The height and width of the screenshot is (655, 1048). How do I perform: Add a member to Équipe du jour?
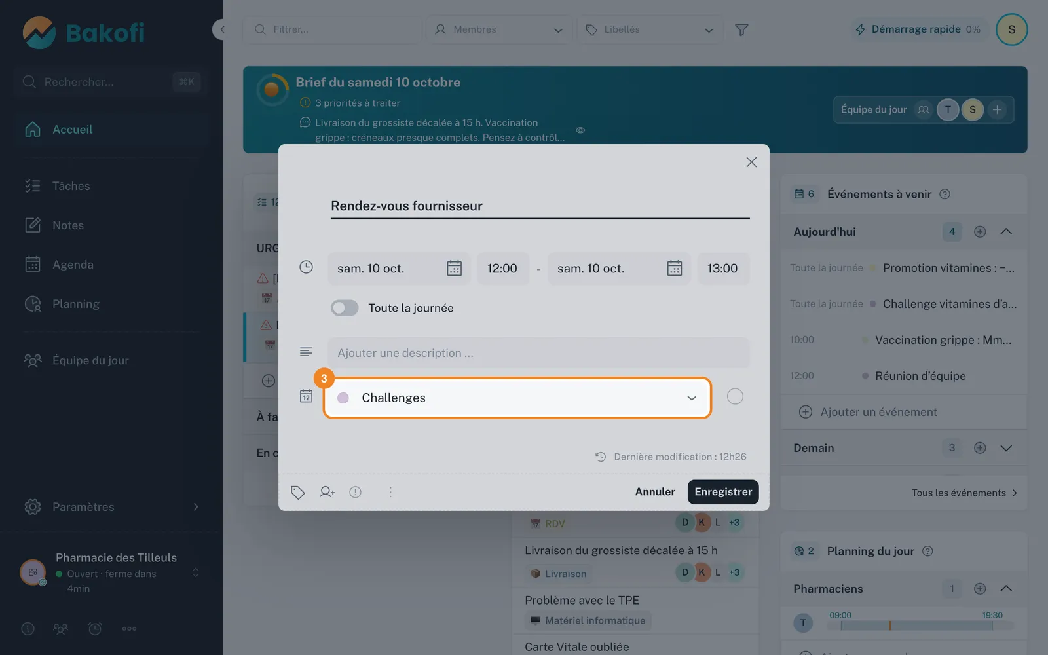pos(997,109)
